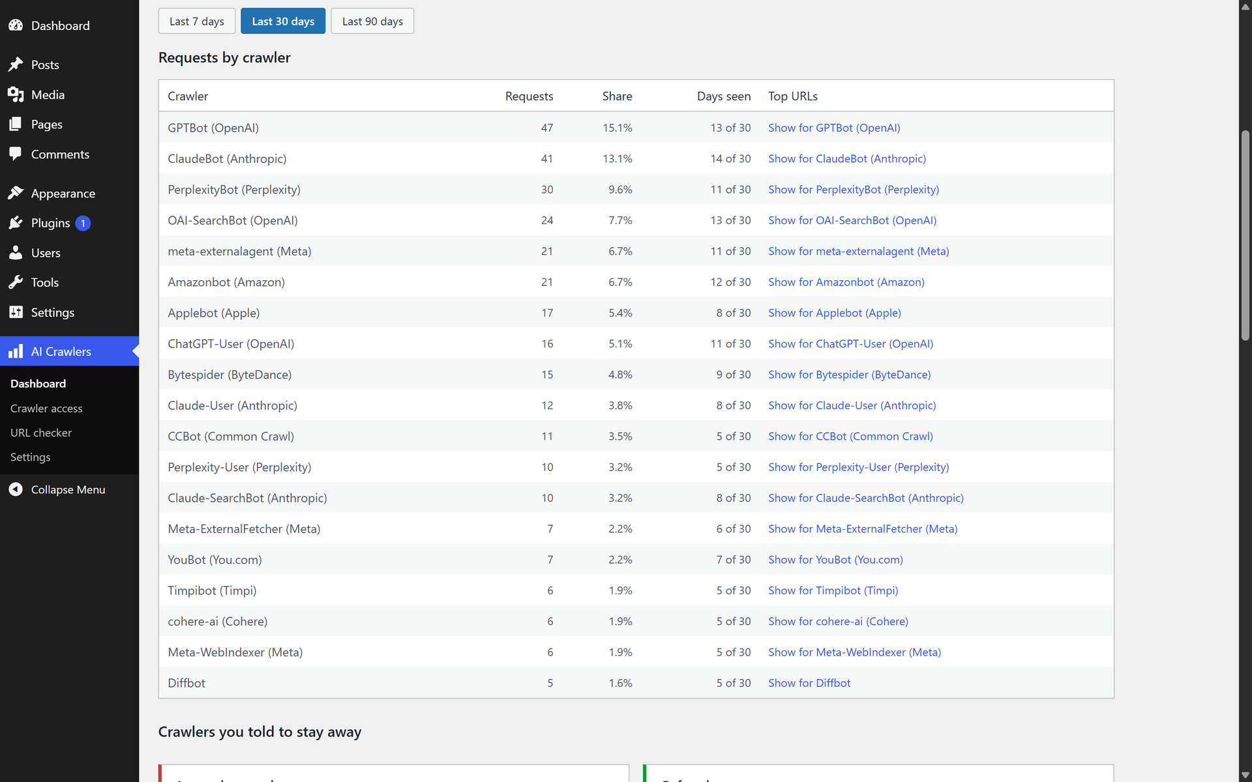Show top URLs for Amazonbot
This screenshot has height=782, width=1252.
pos(846,282)
